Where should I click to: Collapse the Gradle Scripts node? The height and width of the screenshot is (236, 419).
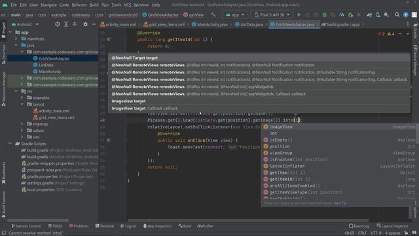click(10, 144)
